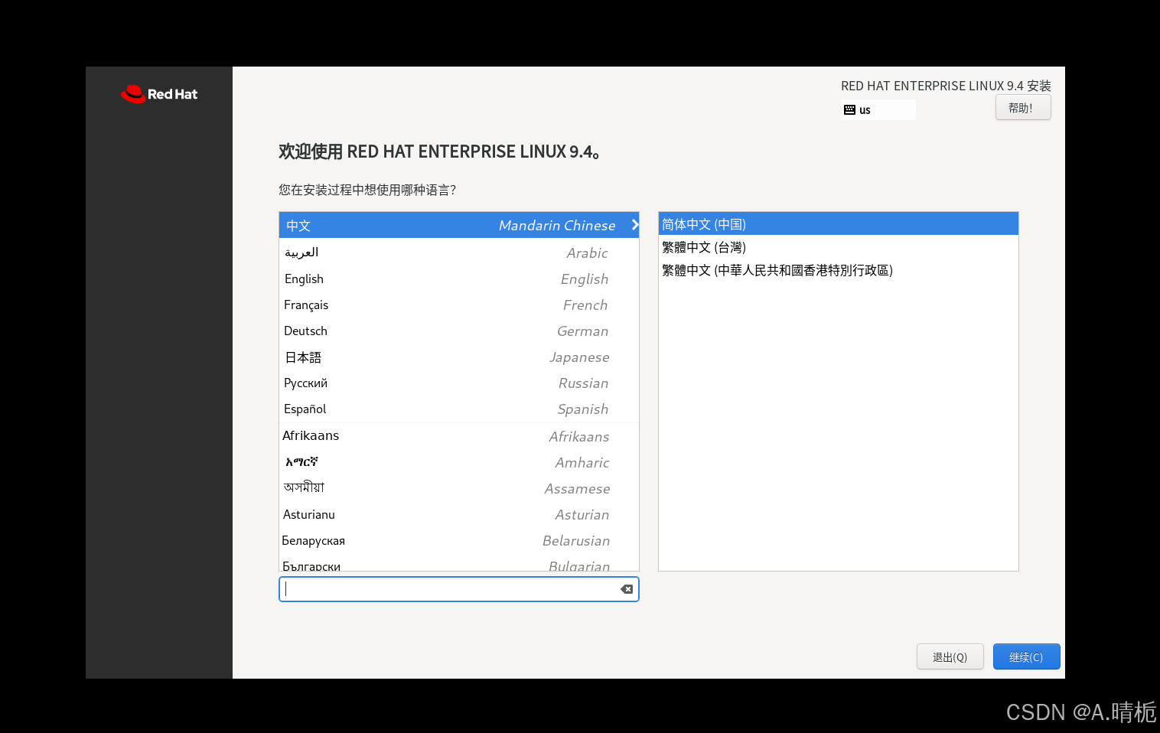Click the "us" keyboard layout indicator
This screenshot has width=1160, height=733.
pyautogui.click(x=877, y=109)
